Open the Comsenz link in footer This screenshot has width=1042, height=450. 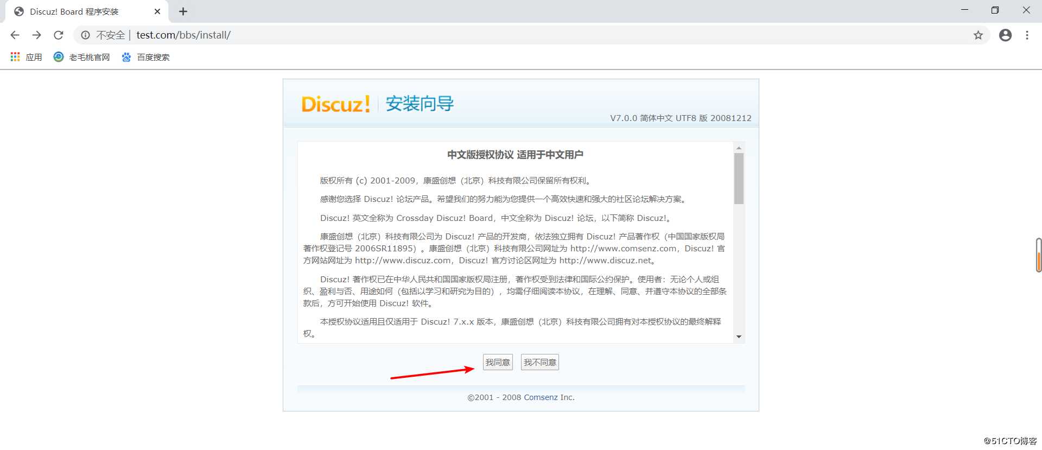[x=541, y=397]
